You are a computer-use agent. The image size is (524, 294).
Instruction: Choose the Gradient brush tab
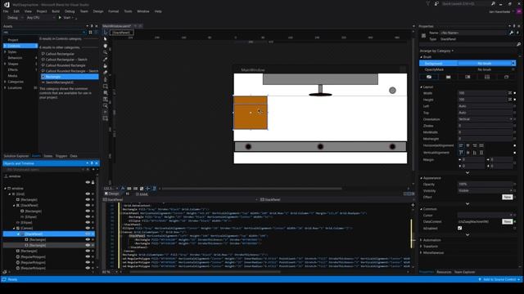click(x=468, y=77)
